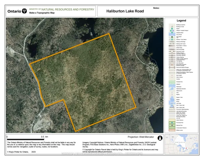This screenshot has height=160, width=204.
Task: Click the Legend heading
Action: click(x=183, y=21)
